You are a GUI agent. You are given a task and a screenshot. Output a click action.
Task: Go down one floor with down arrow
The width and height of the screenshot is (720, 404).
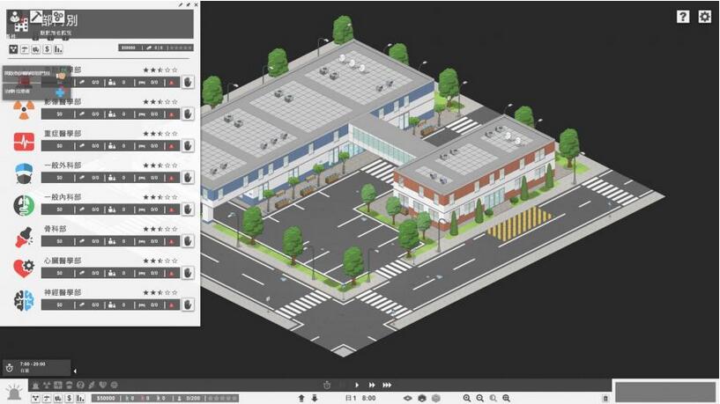[x=315, y=398]
